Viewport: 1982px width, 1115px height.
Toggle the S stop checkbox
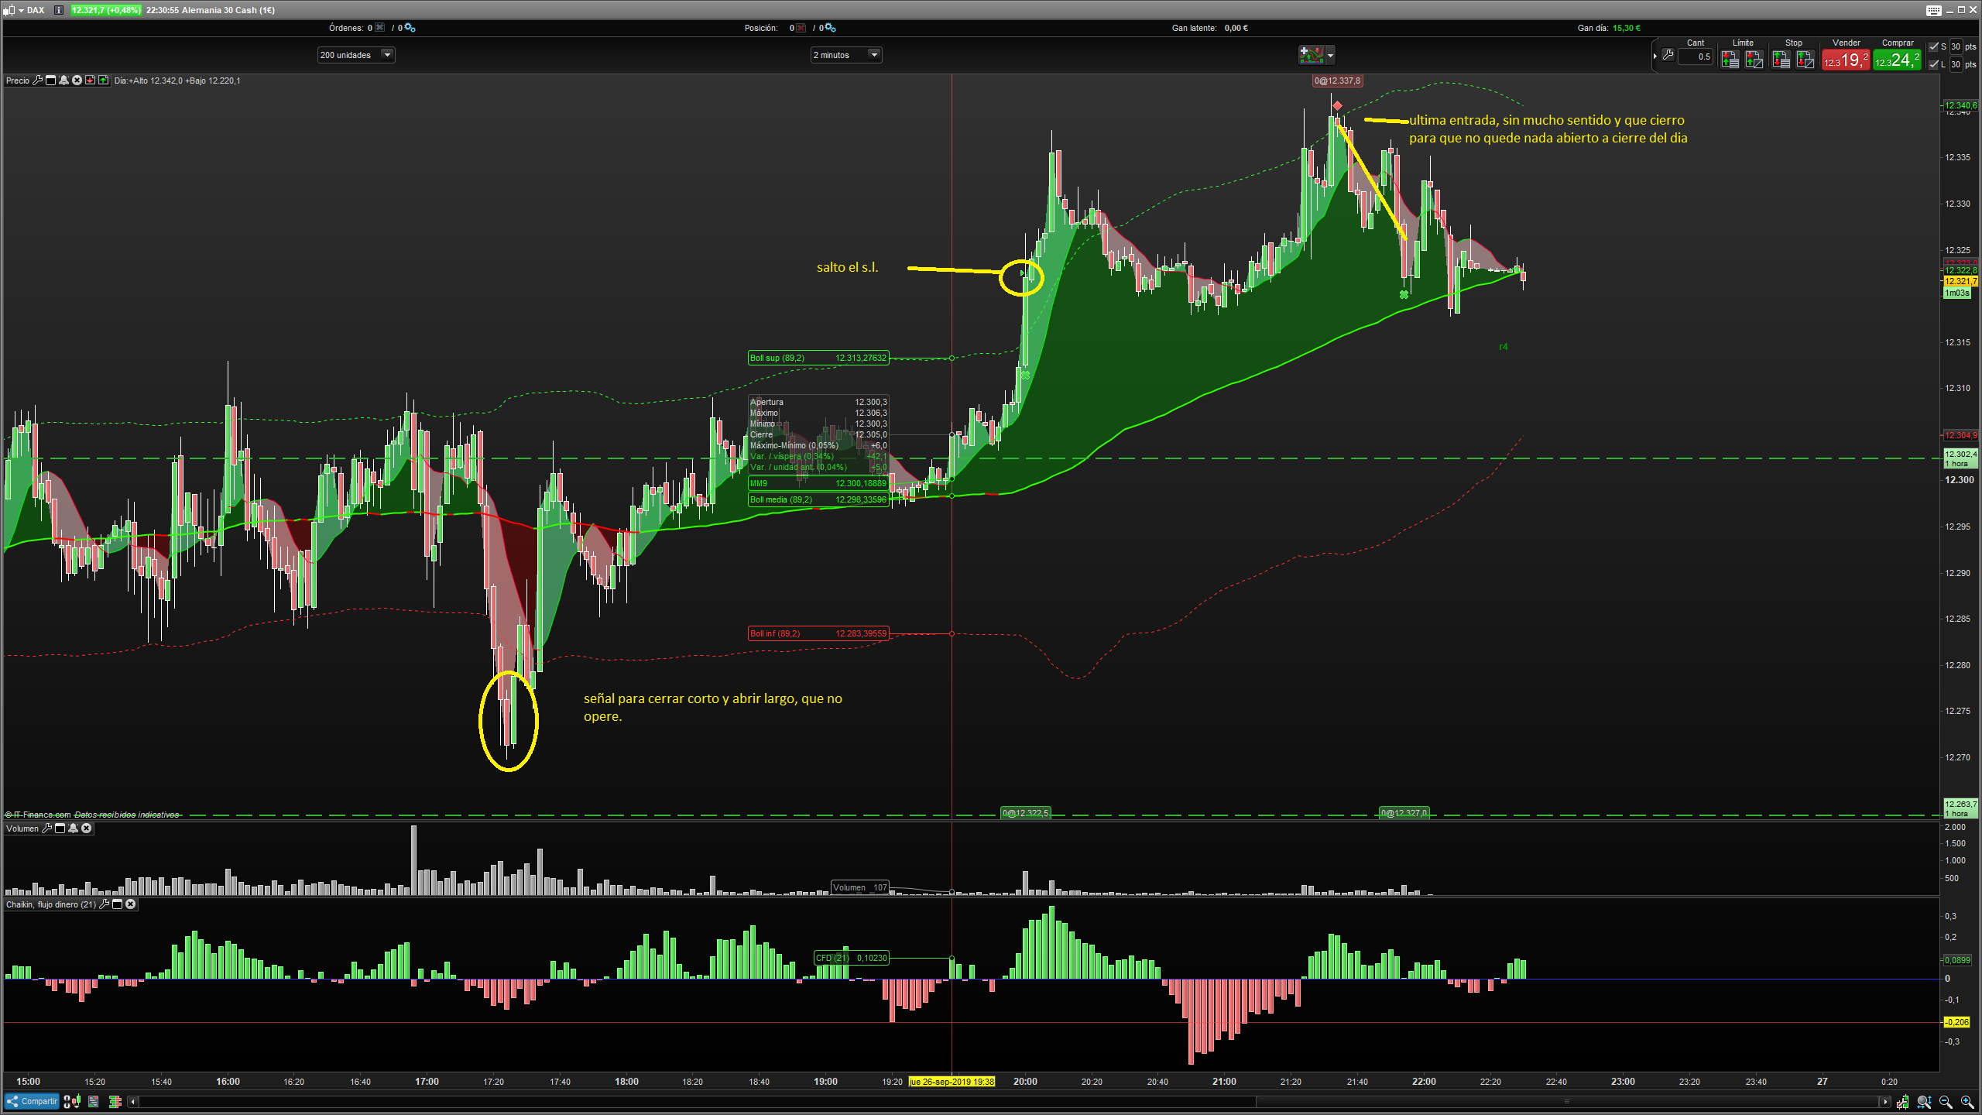(x=1934, y=46)
